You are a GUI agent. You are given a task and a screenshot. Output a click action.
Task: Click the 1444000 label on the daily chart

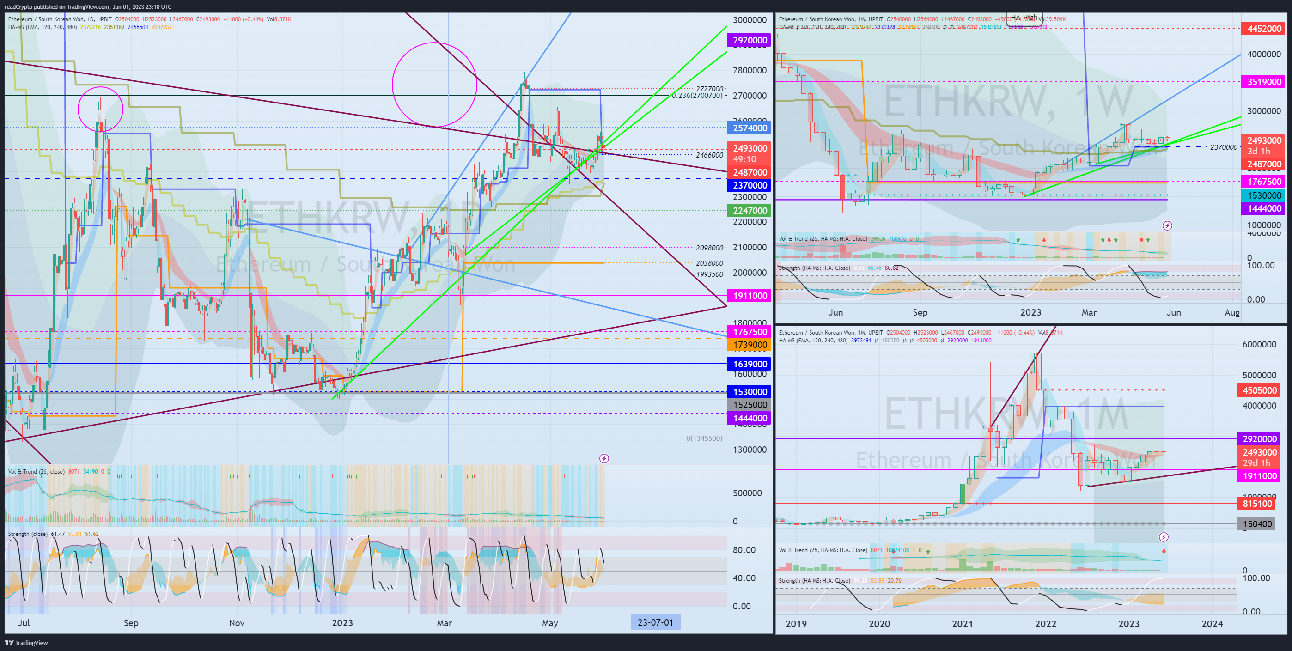[749, 418]
